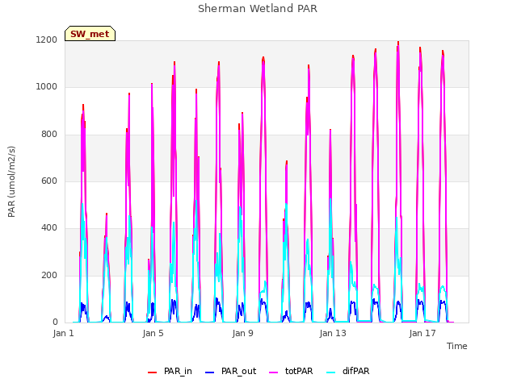
Task: Click the 200 y-axis label
Action: pos(49,275)
